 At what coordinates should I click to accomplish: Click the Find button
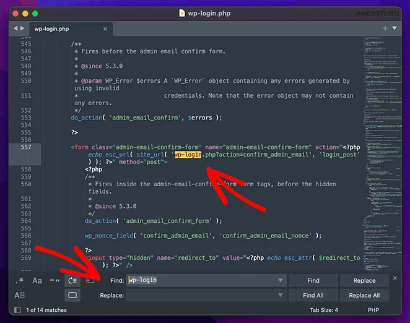313,281
